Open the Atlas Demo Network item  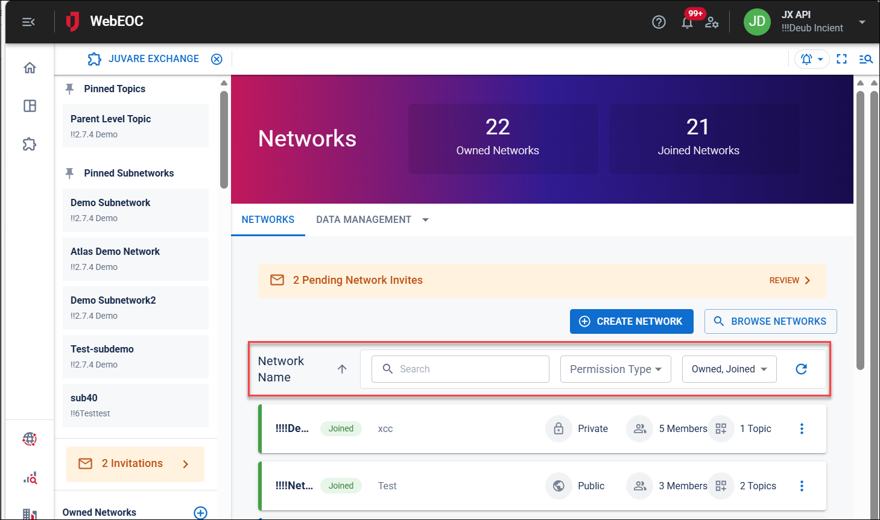136,259
